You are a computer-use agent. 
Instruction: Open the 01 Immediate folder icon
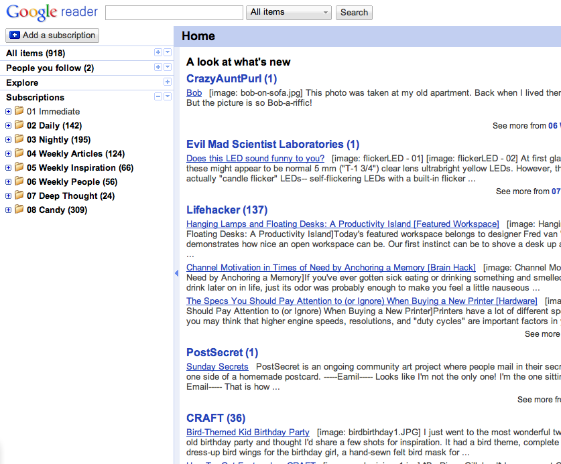coord(19,111)
